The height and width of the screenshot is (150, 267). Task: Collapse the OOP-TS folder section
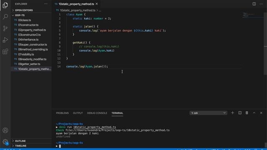[x=31, y=15]
